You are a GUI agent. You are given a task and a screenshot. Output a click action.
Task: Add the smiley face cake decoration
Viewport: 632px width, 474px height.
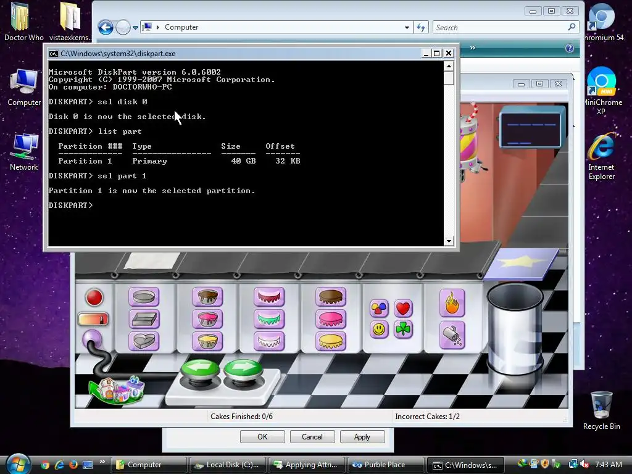[379, 330]
